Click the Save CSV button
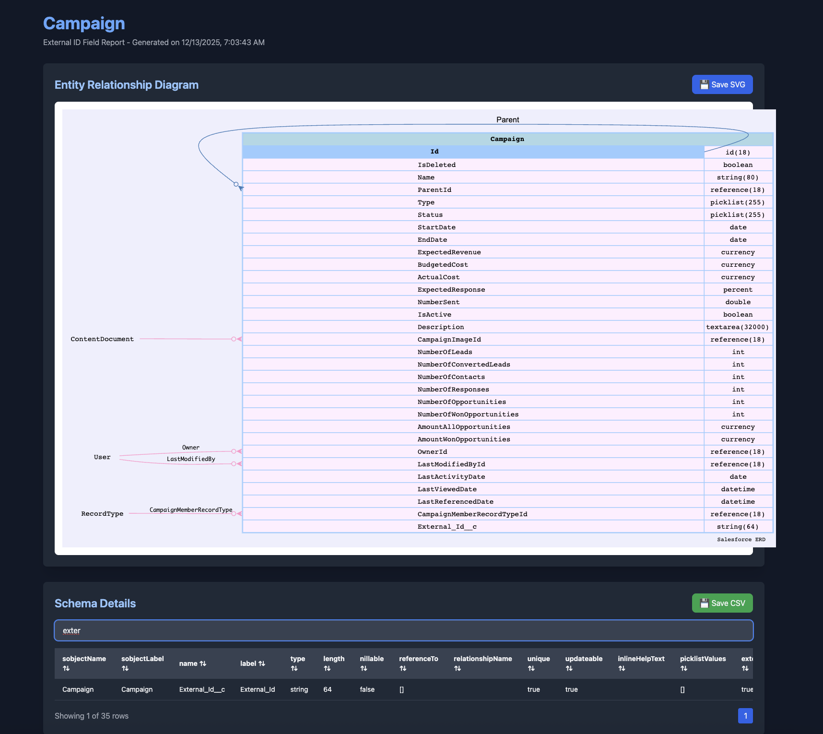Viewport: 823px width, 734px height. pos(722,603)
